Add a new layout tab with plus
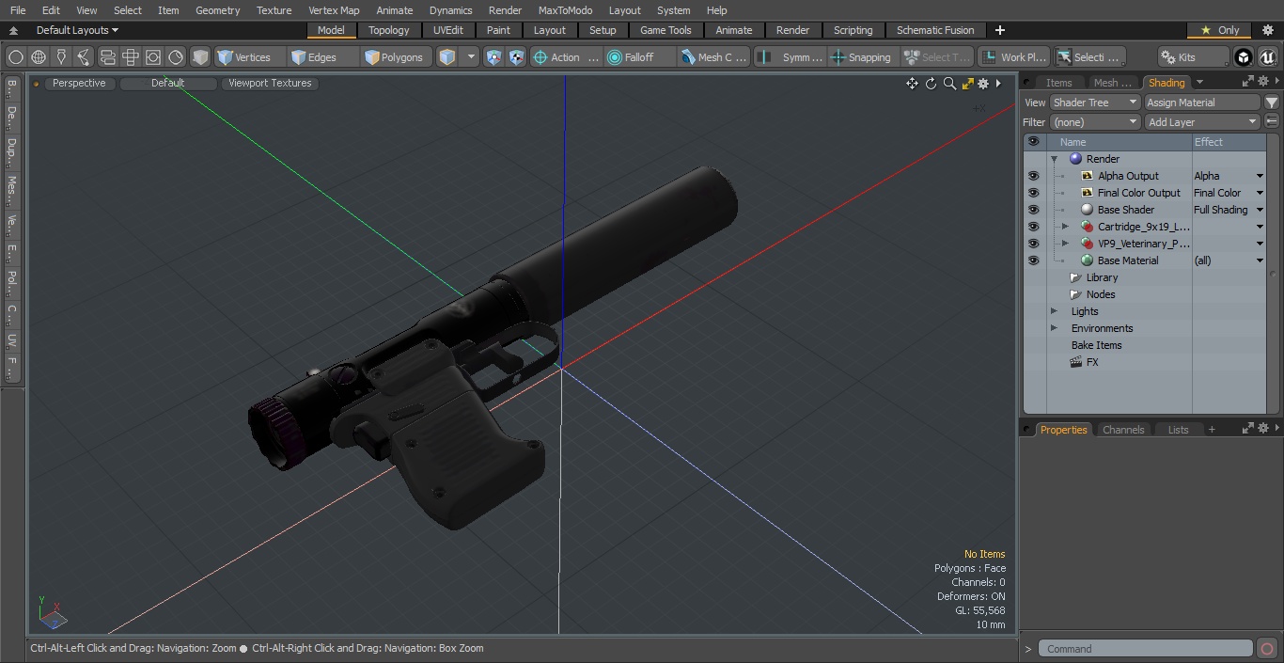Image resolution: width=1284 pixels, height=663 pixels. point(999,30)
